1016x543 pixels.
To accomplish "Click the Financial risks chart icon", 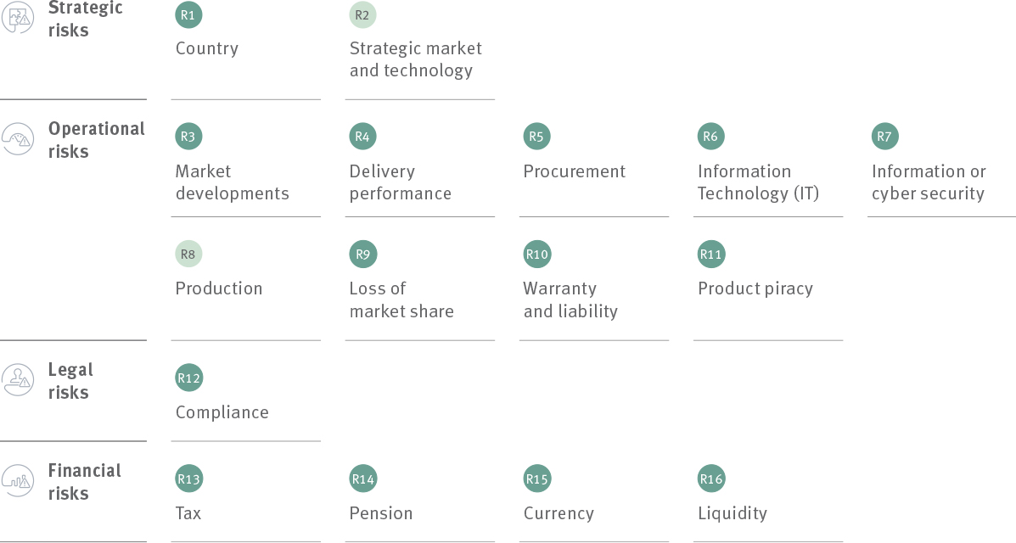I will click(18, 480).
